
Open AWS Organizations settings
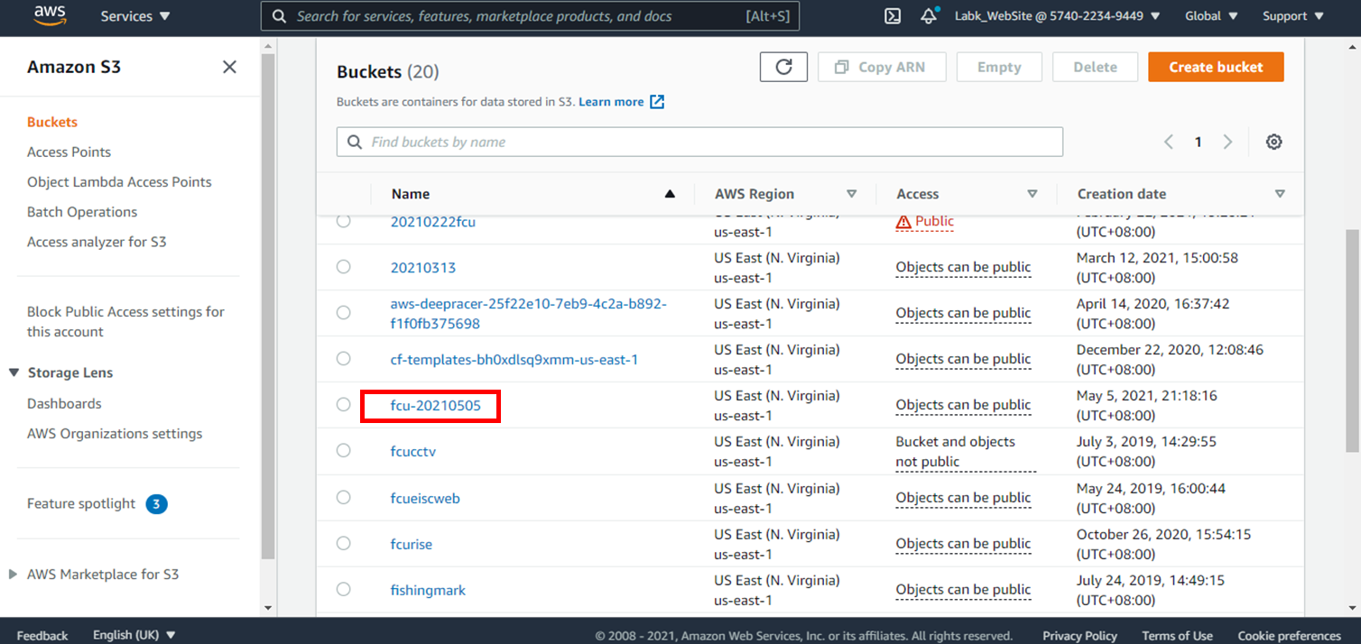tap(115, 433)
